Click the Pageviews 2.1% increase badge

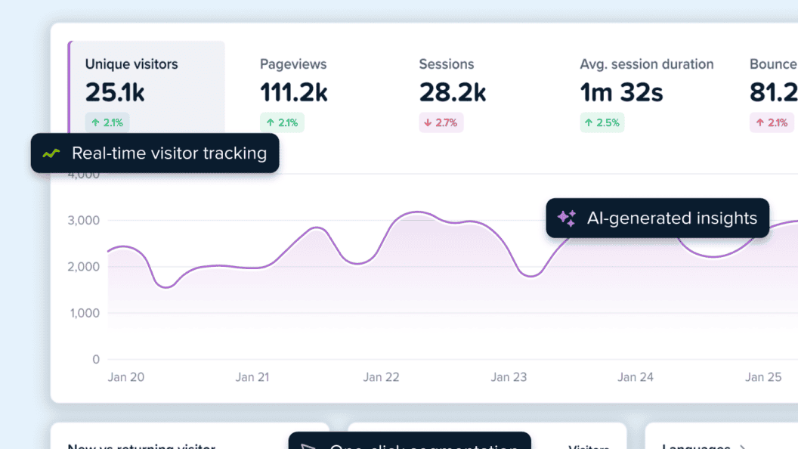coord(282,122)
